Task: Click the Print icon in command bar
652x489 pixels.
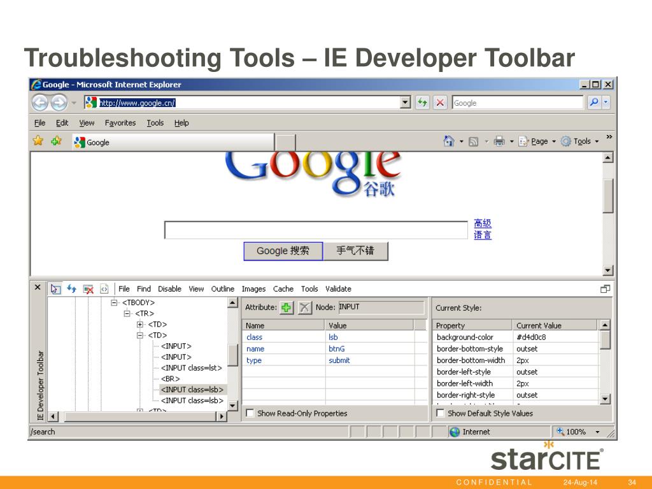Action: point(500,141)
